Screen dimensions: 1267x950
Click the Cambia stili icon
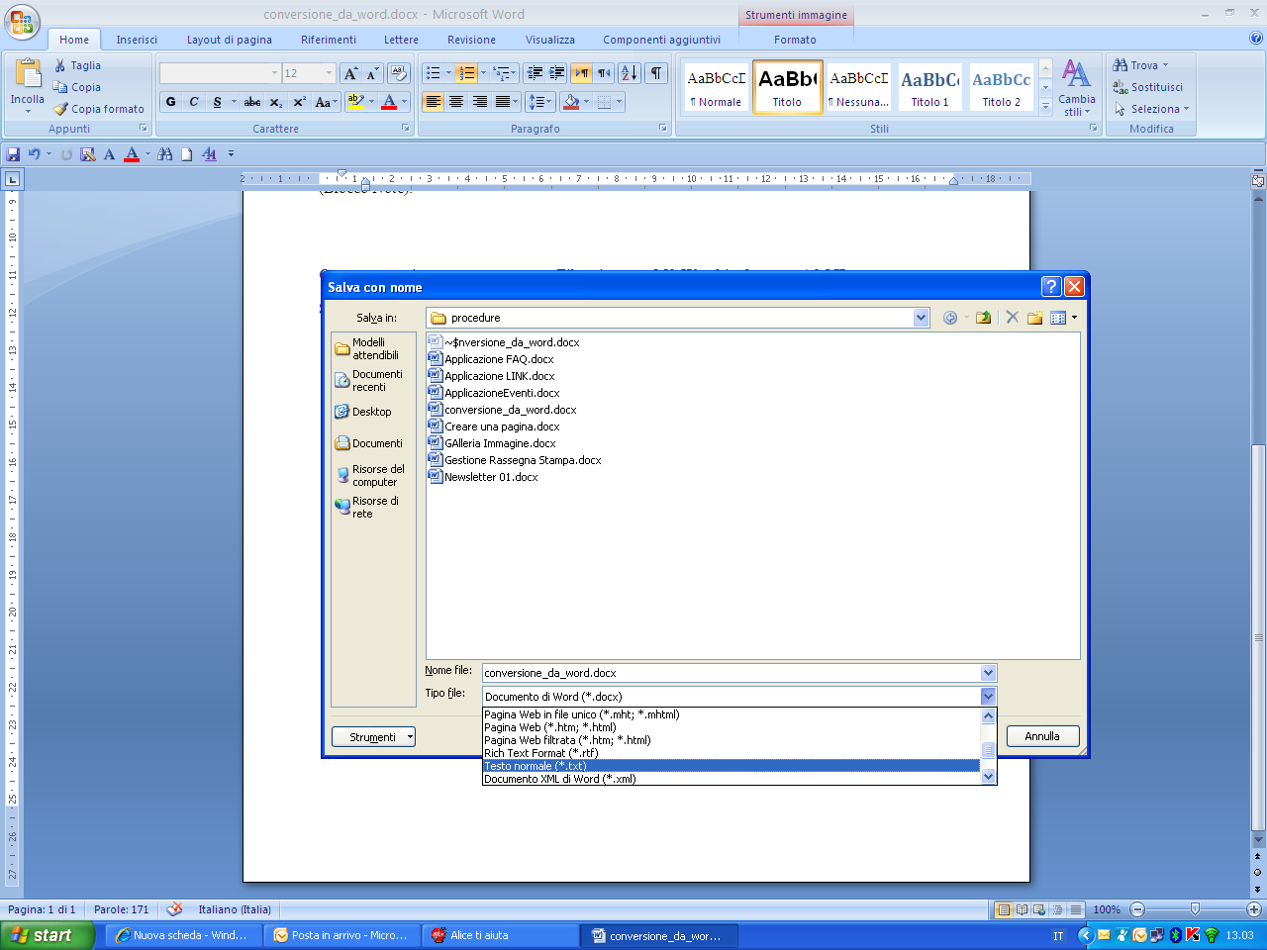(1076, 74)
